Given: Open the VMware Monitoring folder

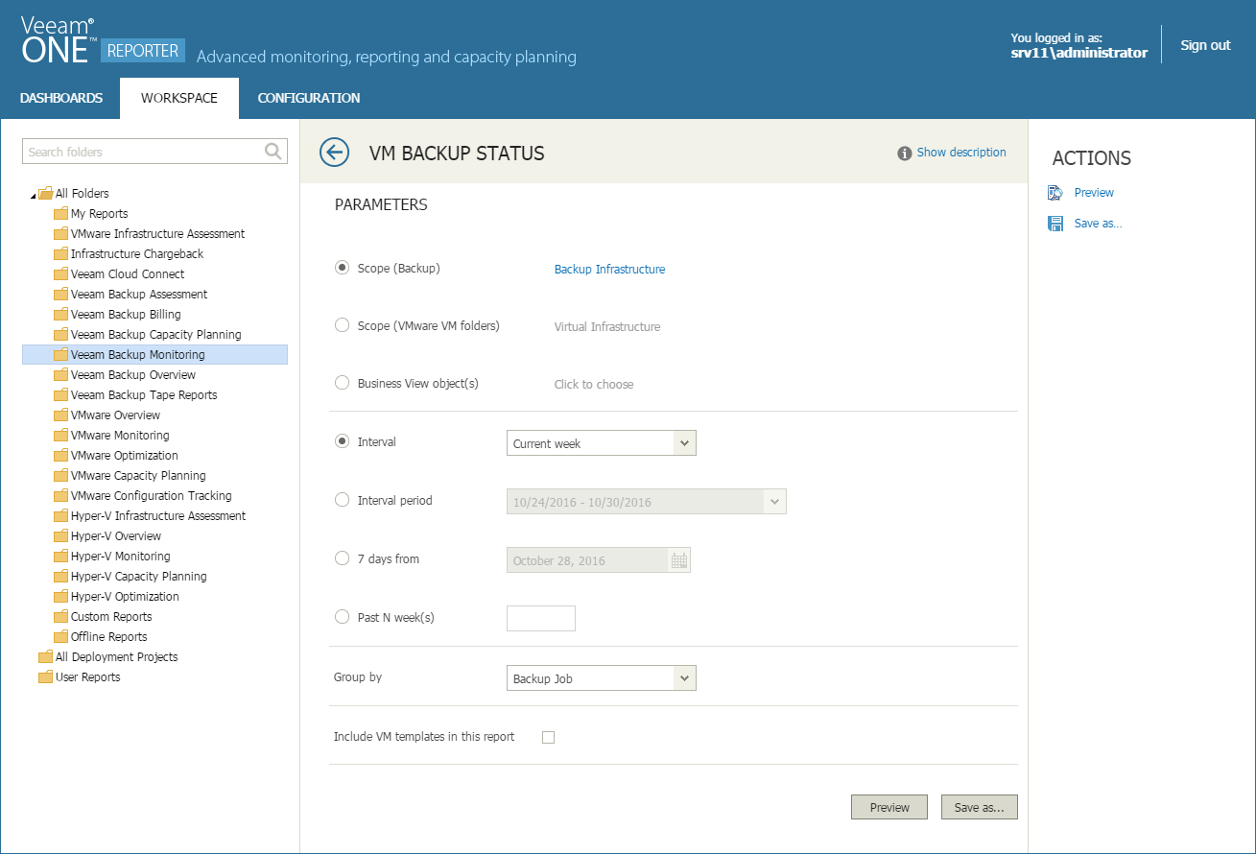Looking at the screenshot, I should coord(120,435).
